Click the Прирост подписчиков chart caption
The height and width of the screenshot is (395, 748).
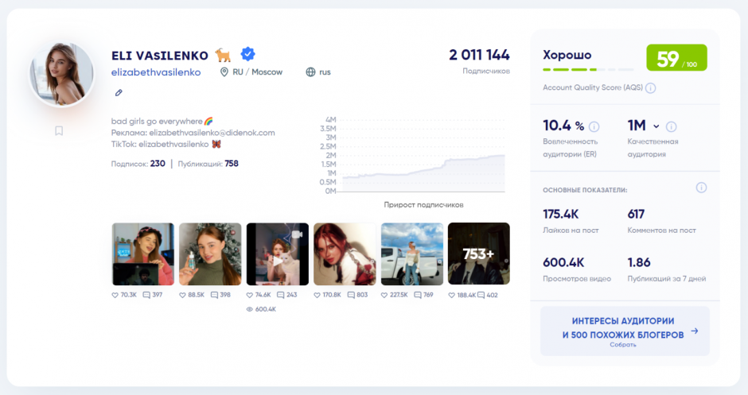[x=423, y=204]
